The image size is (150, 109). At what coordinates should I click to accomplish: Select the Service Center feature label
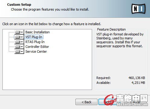pyautogui.click(x=36, y=51)
